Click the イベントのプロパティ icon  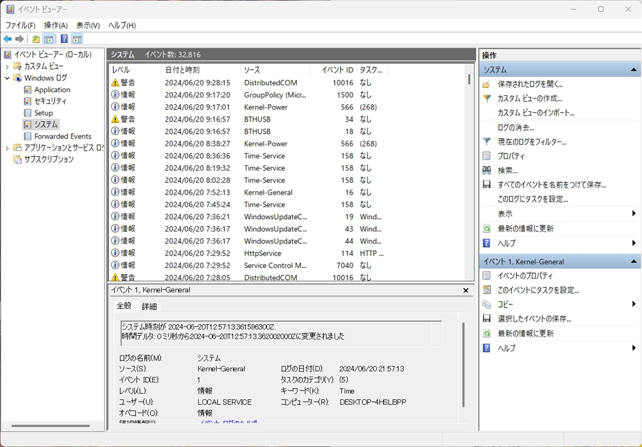point(487,276)
